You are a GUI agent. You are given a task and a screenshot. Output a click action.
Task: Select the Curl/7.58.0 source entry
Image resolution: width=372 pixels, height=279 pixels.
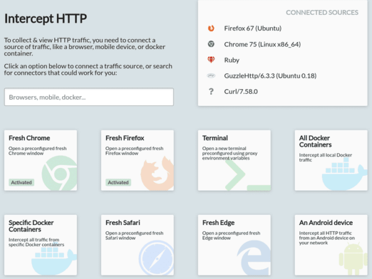[241, 92]
